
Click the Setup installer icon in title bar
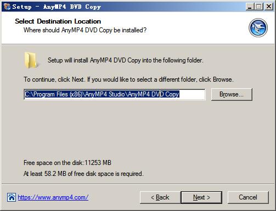click(x=7, y=7)
